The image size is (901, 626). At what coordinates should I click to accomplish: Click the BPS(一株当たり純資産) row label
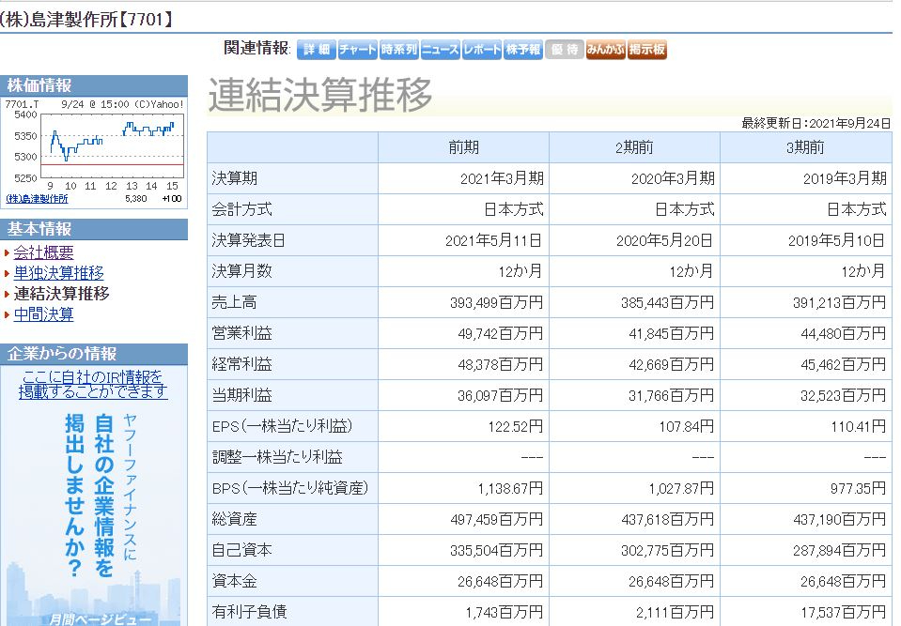pyautogui.click(x=290, y=488)
